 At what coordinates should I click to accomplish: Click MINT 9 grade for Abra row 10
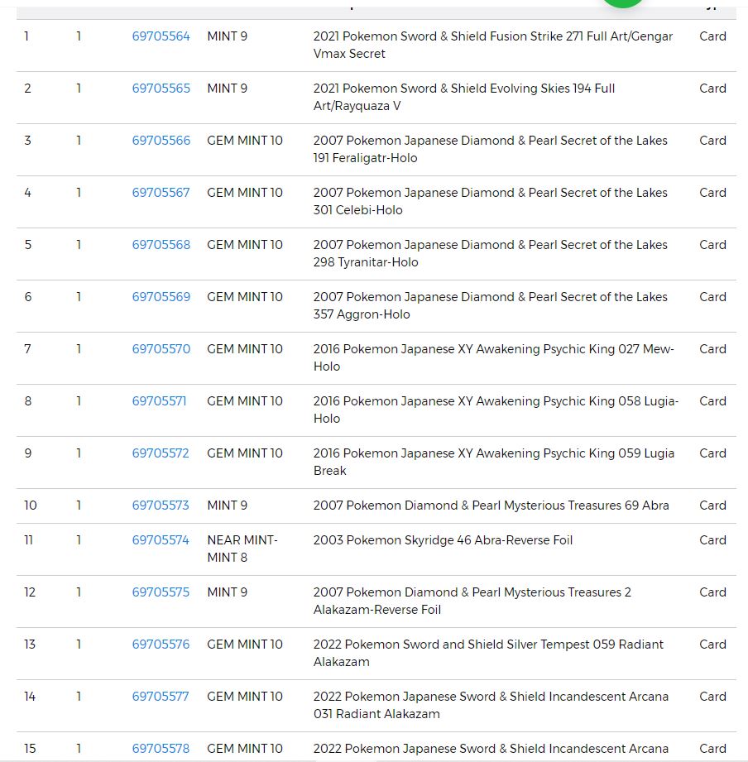[227, 506]
